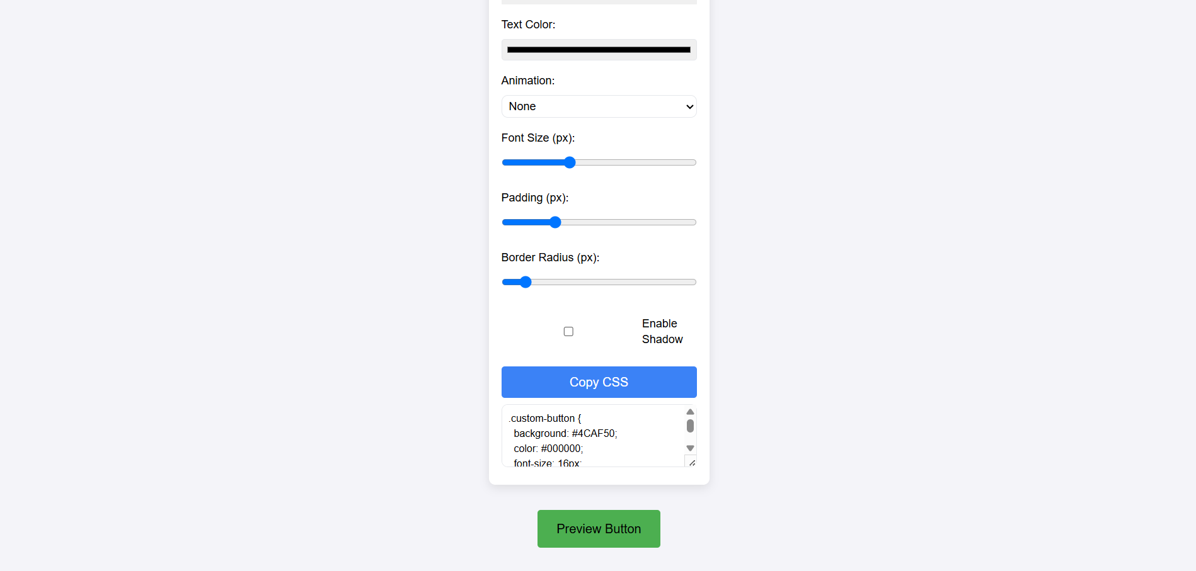The height and width of the screenshot is (571, 1196).
Task: Expand the Animation dropdown showing None
Action: coord(599,106)
